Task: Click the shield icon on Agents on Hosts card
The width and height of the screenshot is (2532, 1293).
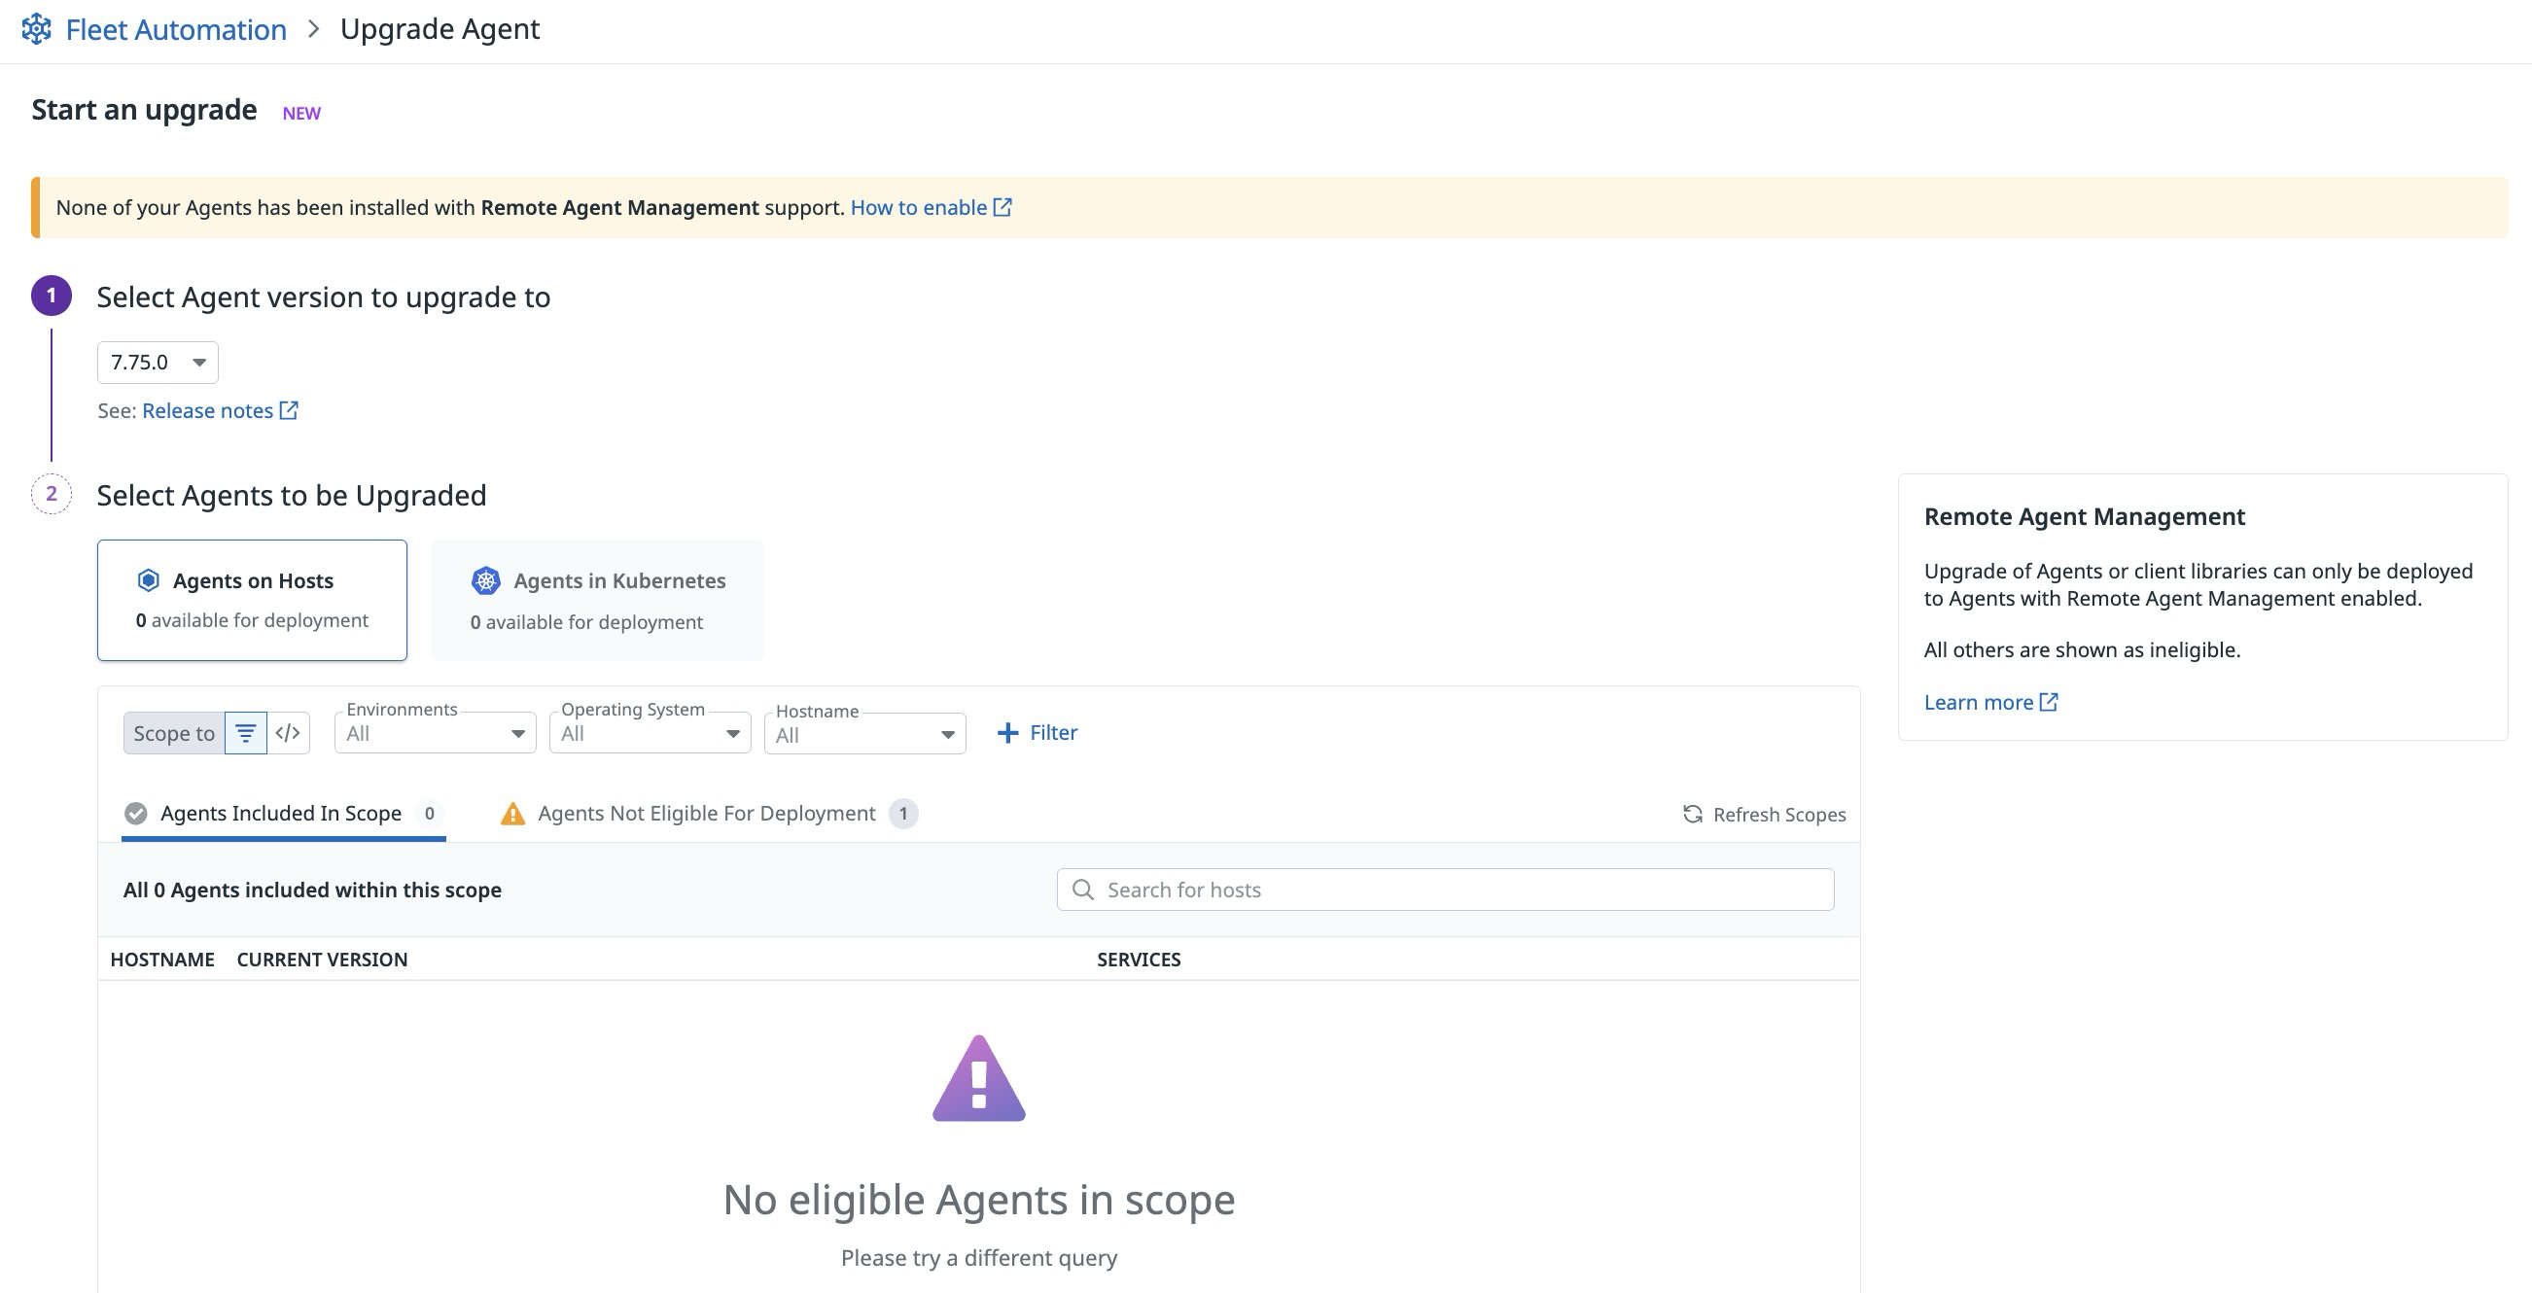Action: click(x=148, y=580)
